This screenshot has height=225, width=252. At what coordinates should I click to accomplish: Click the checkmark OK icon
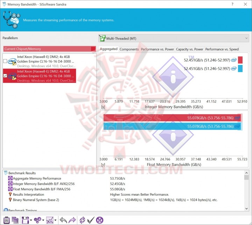pos(91,220)
